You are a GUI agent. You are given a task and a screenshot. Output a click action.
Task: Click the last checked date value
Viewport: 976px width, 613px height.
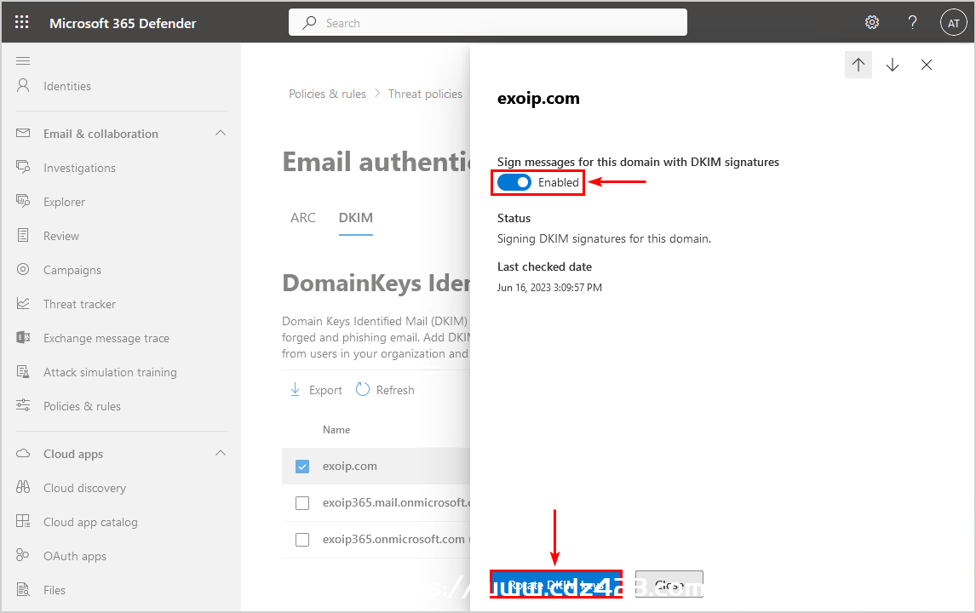point(549,288)
